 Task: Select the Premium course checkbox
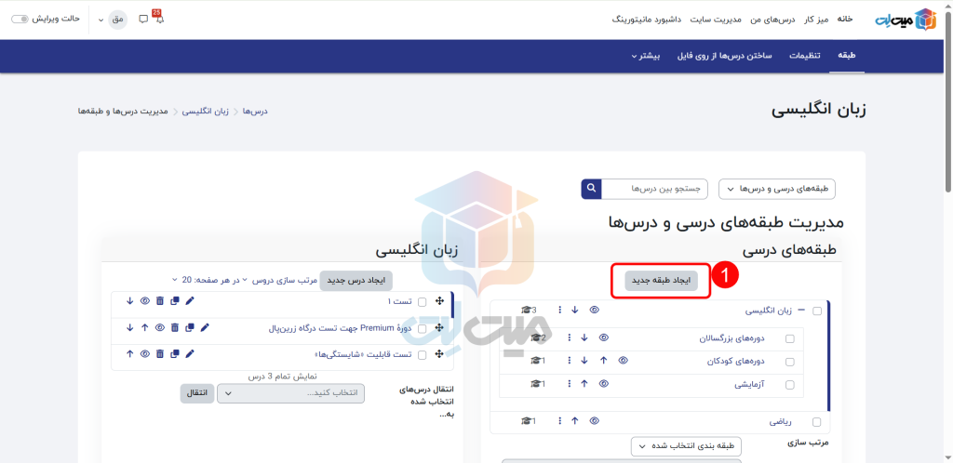coord(423,328)
